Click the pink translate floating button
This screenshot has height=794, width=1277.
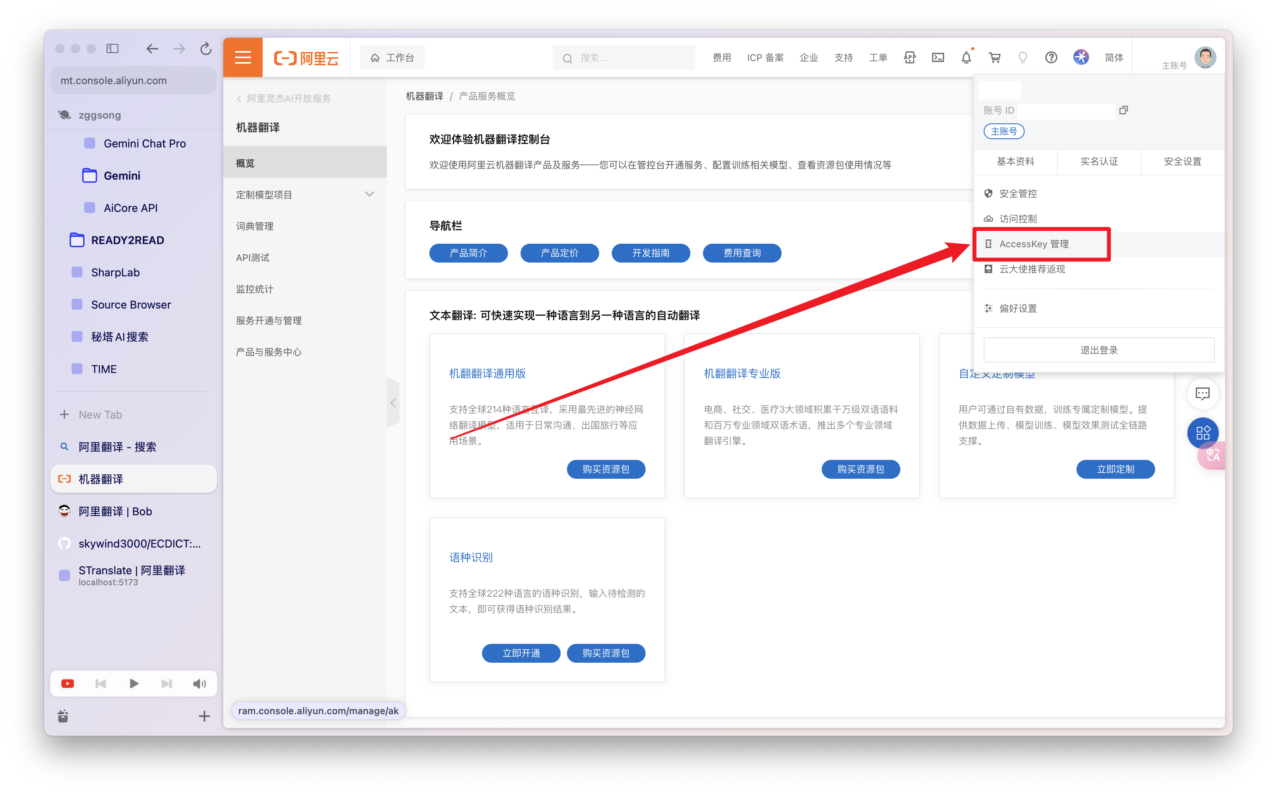pyautogui.click(x=1212, y=455)
